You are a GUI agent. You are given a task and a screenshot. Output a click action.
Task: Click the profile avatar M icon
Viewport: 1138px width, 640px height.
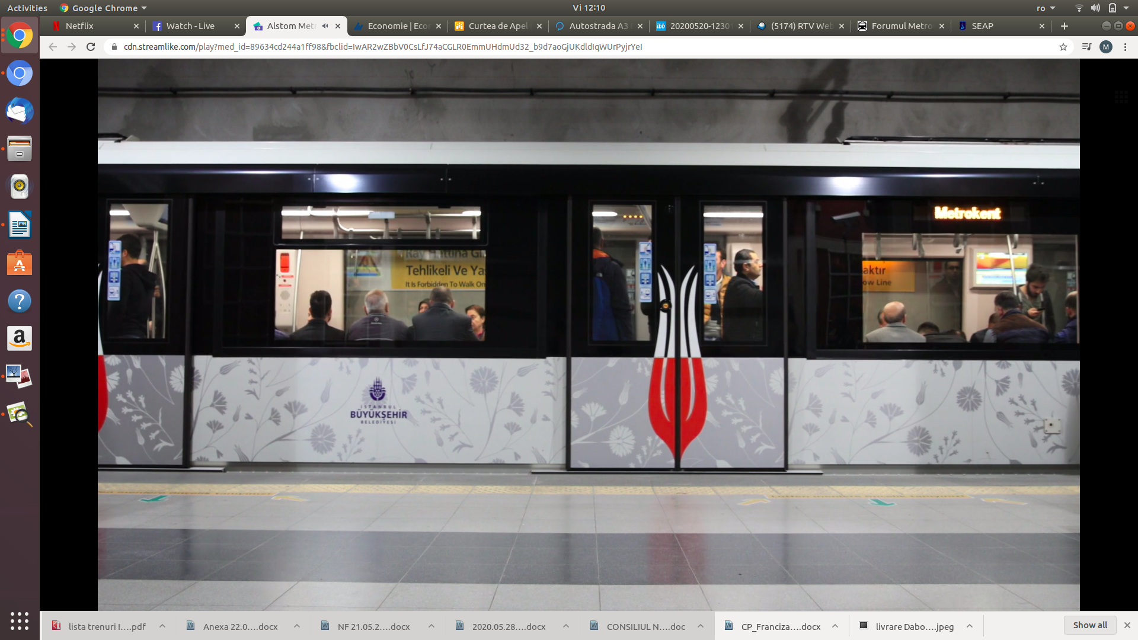1106,47
